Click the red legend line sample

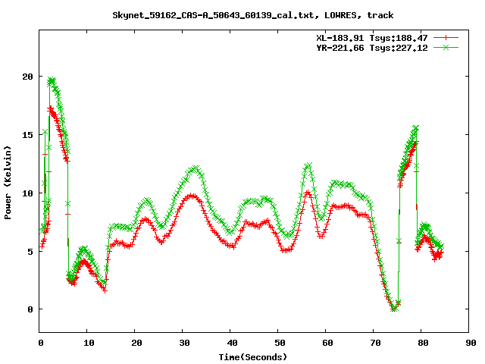pos(446,38)
